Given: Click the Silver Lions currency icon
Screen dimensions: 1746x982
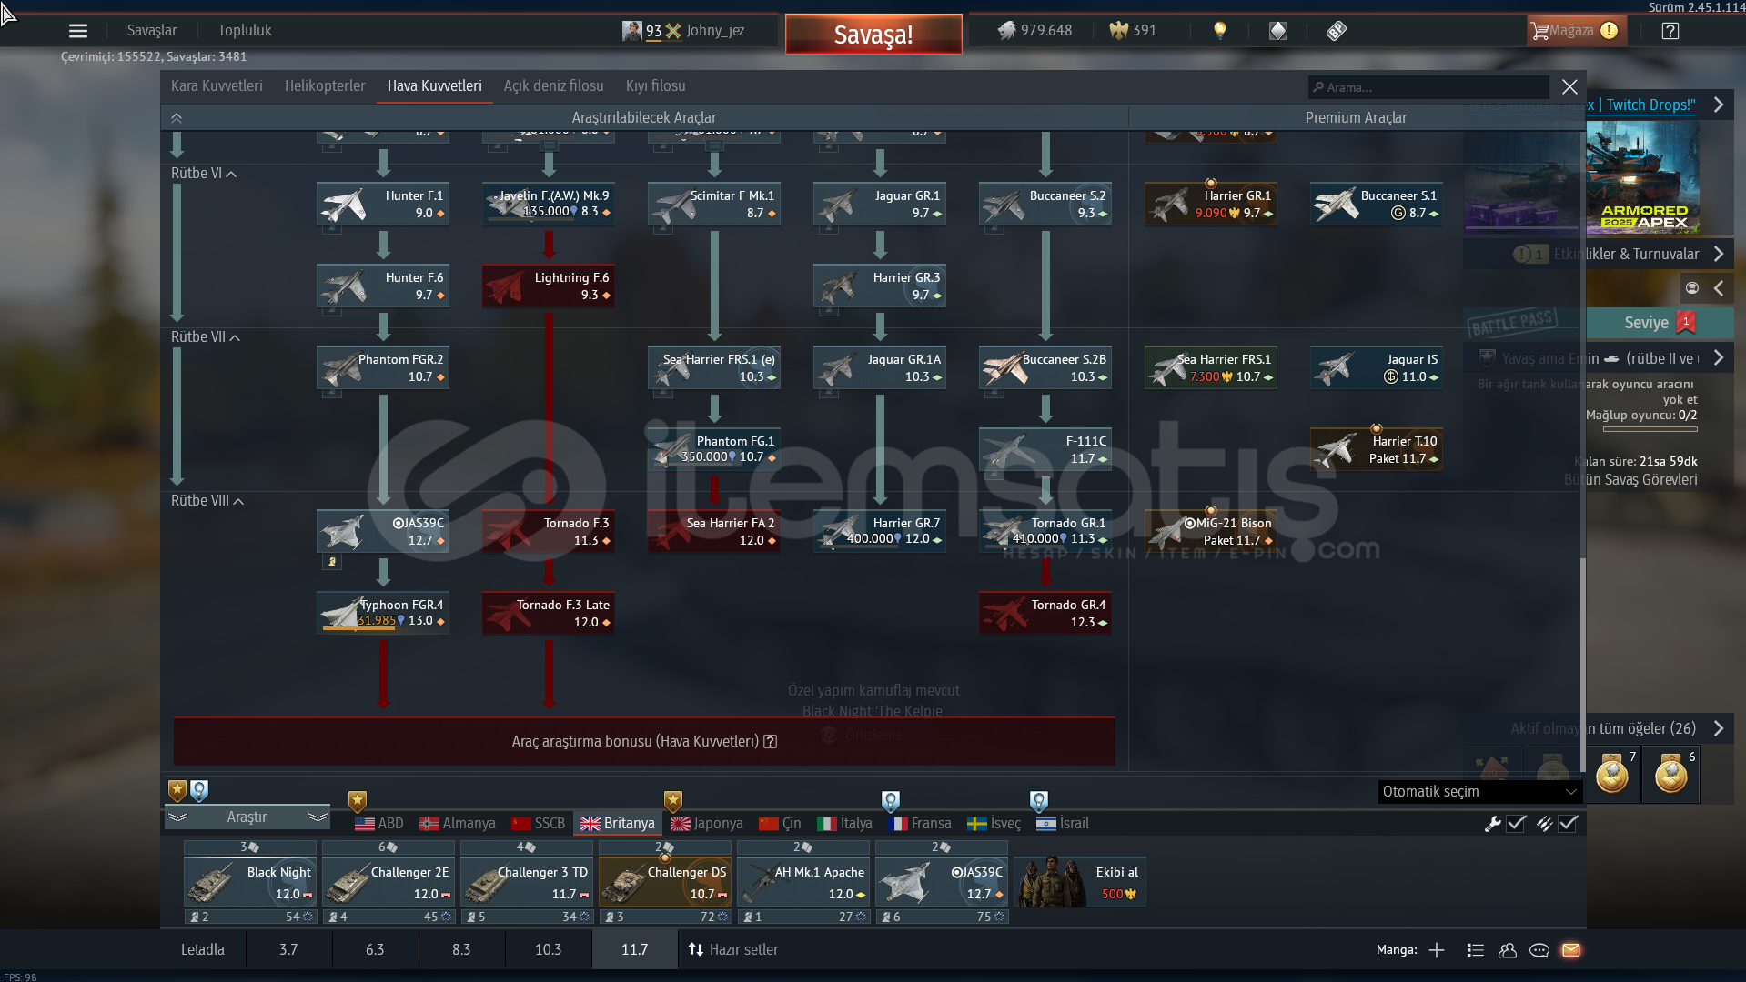Looking at the screenshot, I should 1006,31.
